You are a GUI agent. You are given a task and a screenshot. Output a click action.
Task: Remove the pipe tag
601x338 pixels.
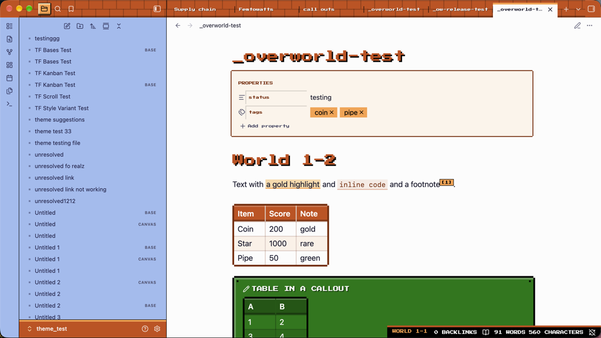[361, 112]
